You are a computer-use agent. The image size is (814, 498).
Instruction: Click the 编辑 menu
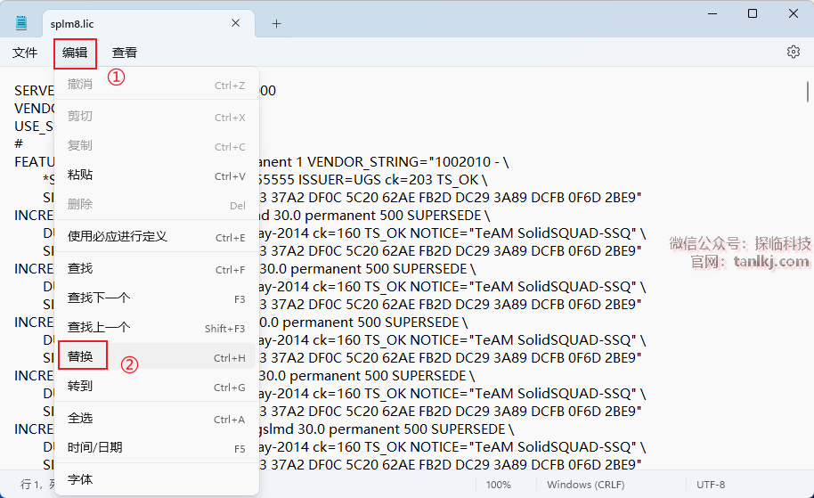(75, 53)
